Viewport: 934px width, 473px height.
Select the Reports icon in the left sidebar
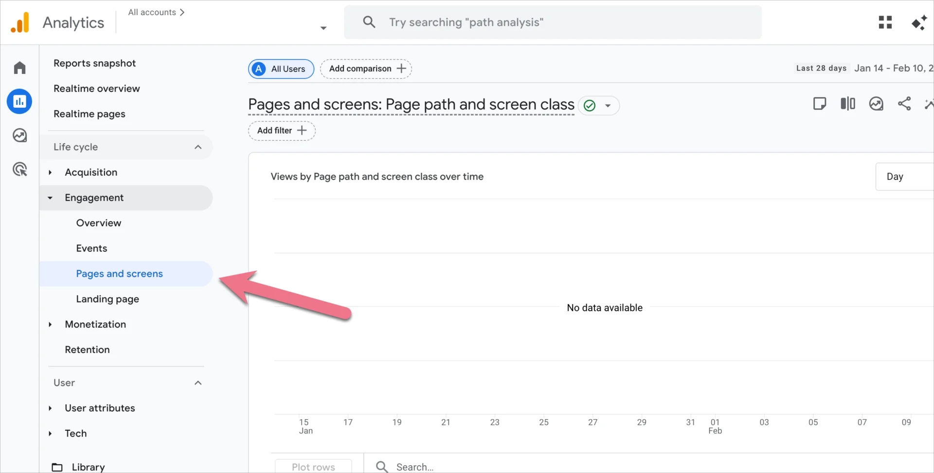tap(19, 101)
